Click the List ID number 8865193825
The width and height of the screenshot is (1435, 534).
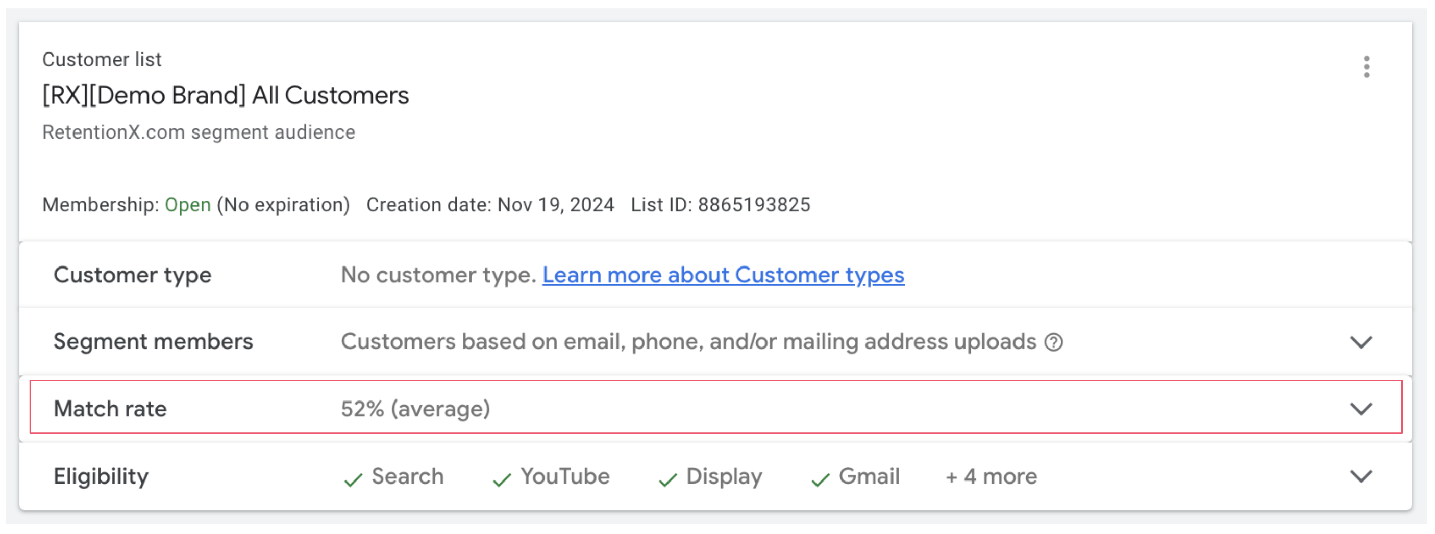(x=754, y=205)
